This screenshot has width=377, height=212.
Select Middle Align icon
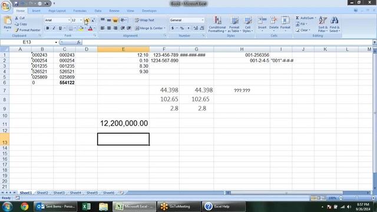click(109, 20)
